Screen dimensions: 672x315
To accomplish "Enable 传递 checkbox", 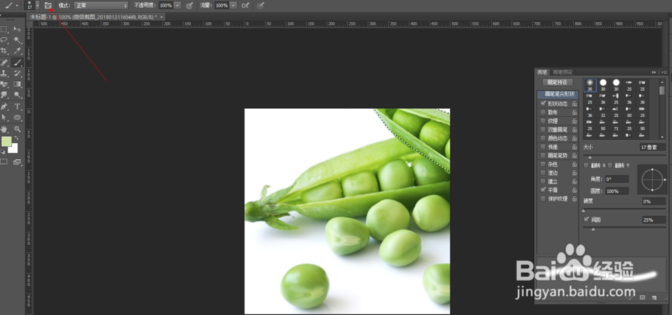I will coord(543,146).
